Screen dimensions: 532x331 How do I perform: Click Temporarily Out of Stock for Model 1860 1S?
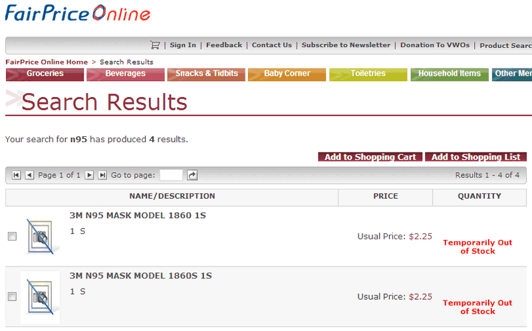click(x=477, y=247)
